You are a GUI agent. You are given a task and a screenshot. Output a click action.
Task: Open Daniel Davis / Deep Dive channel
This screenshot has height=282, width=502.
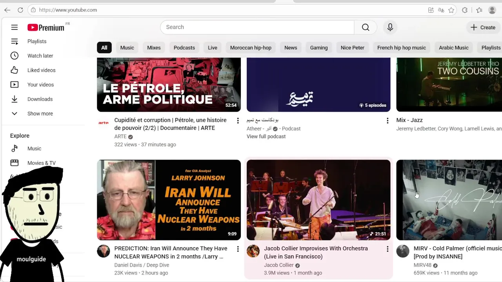coord(142,265)
